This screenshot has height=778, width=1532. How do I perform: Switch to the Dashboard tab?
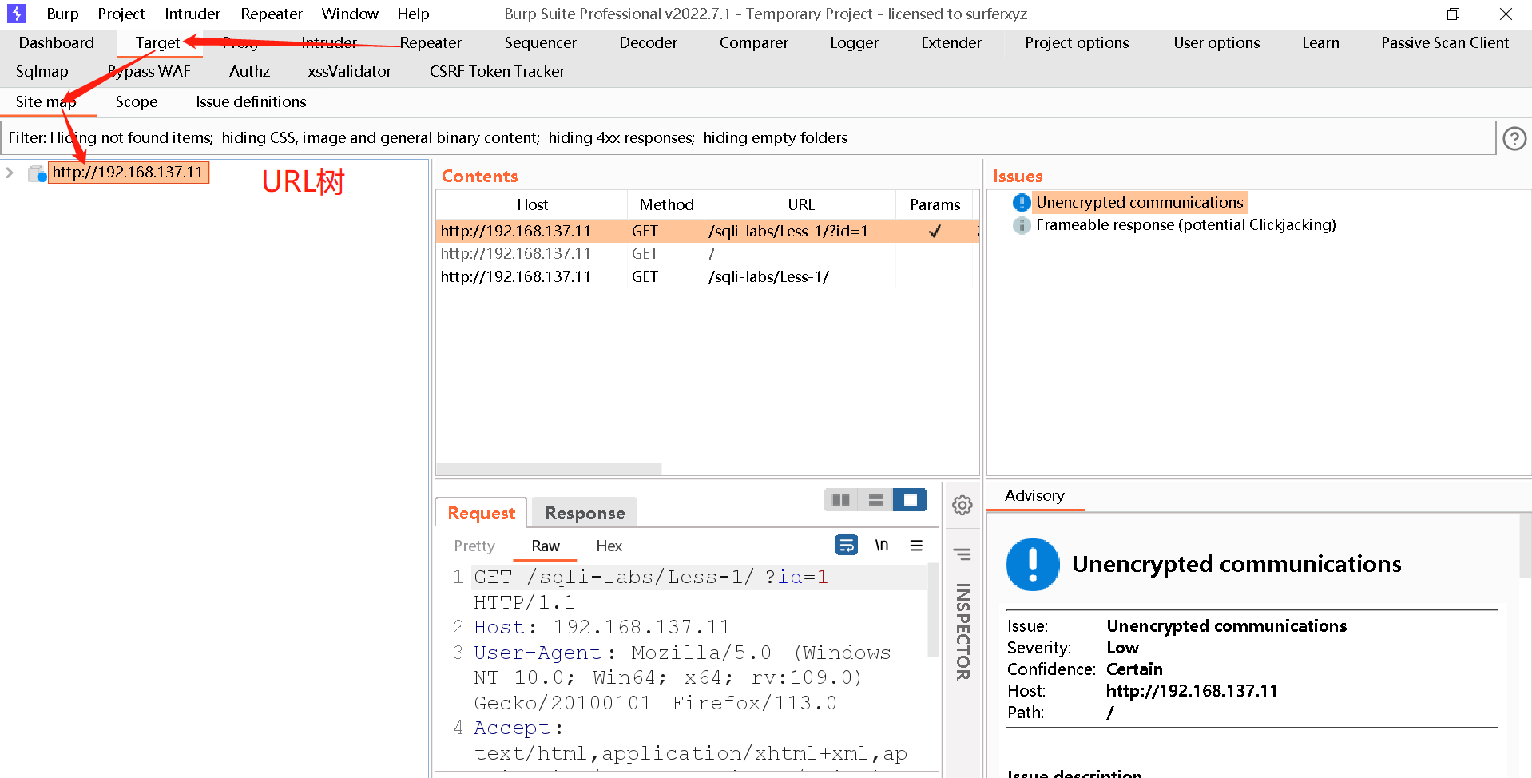[57, 42]
